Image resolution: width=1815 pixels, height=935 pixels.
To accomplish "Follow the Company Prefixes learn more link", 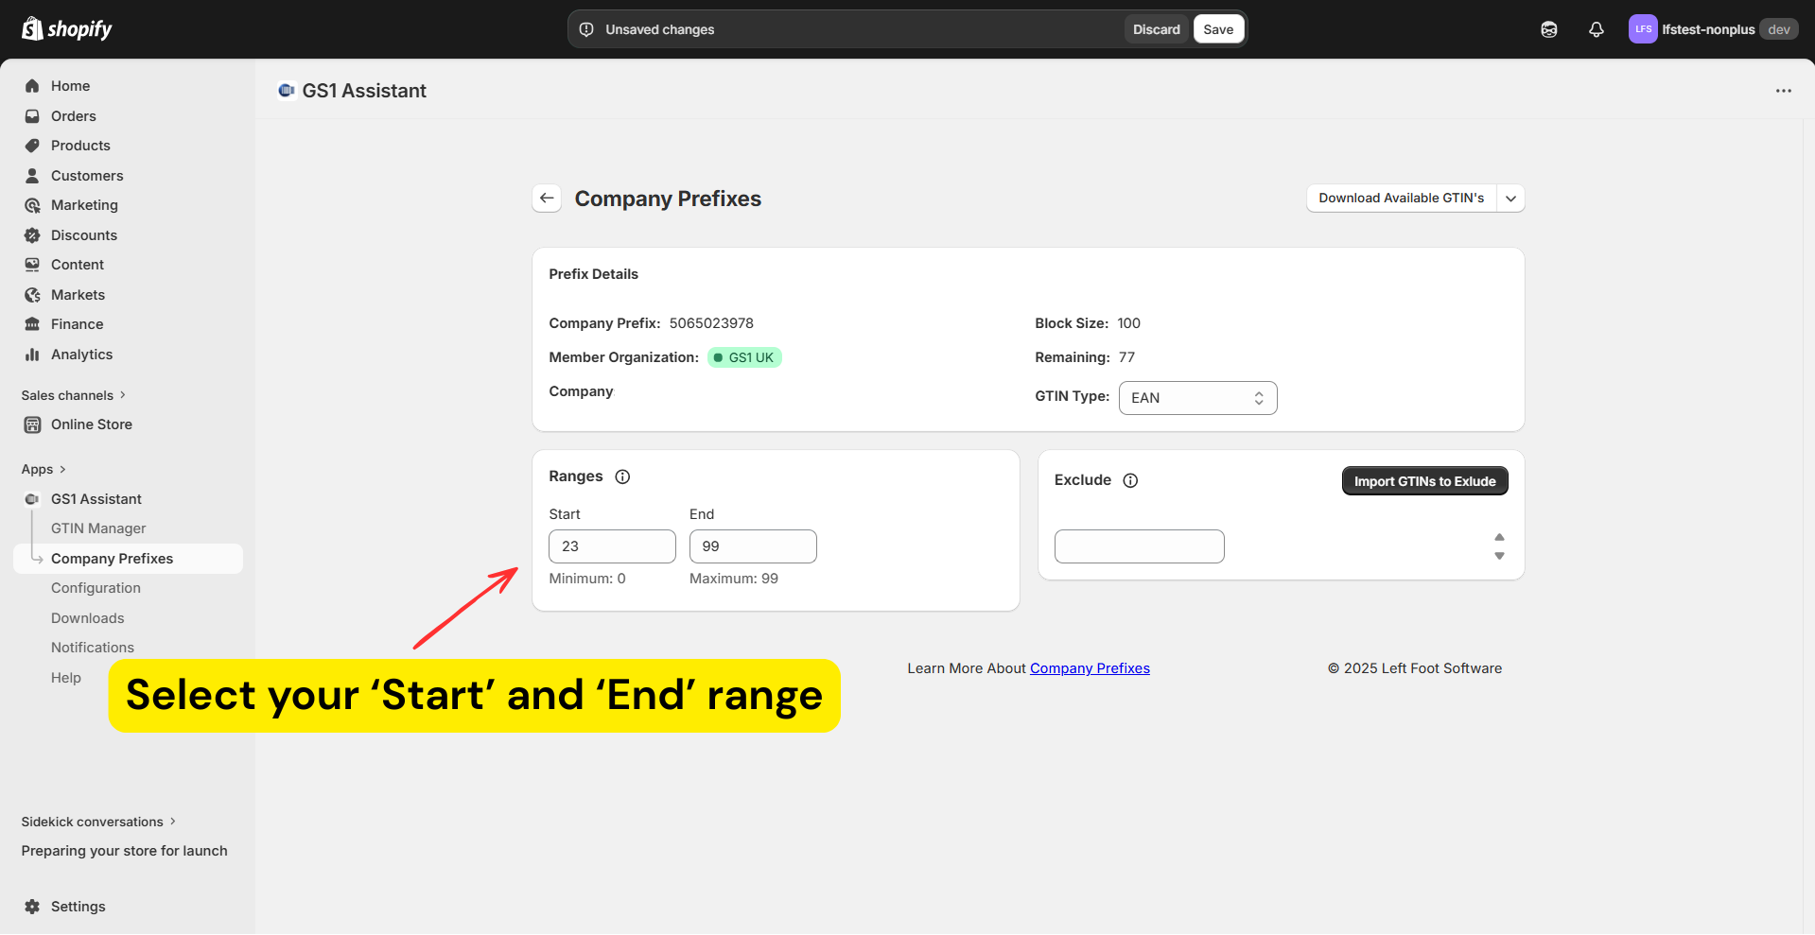I will point(1090,668).
